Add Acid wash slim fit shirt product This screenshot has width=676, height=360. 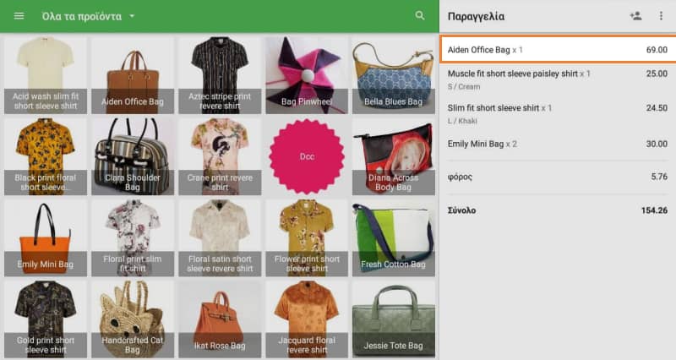coord(46,74)
